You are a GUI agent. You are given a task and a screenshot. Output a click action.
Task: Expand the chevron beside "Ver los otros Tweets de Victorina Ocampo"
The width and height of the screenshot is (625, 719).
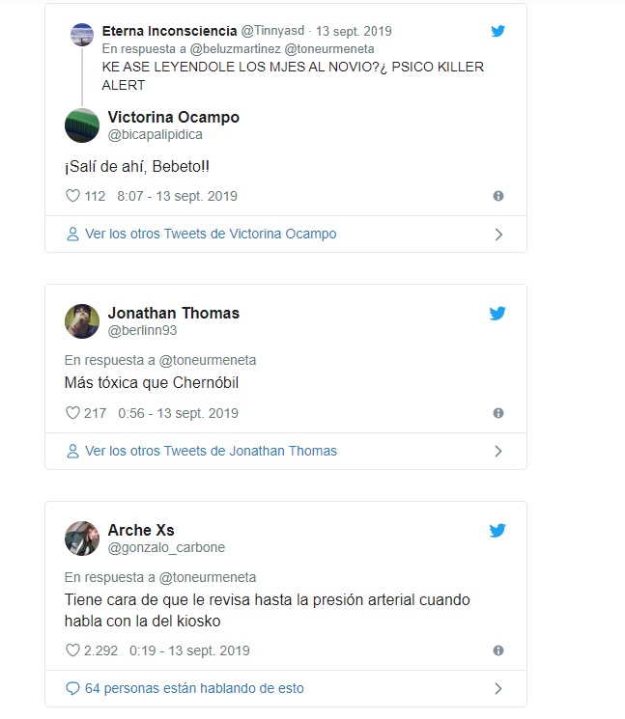(x=498, y=235)
